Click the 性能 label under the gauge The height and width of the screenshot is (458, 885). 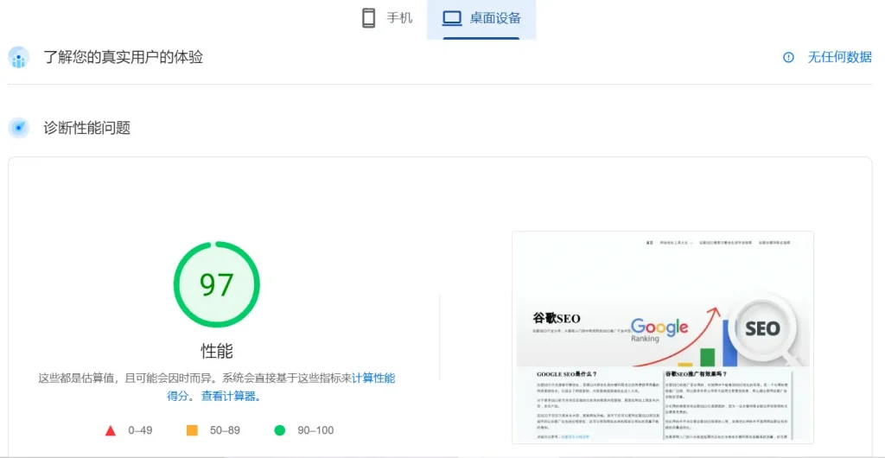click(x=217, y=351)
